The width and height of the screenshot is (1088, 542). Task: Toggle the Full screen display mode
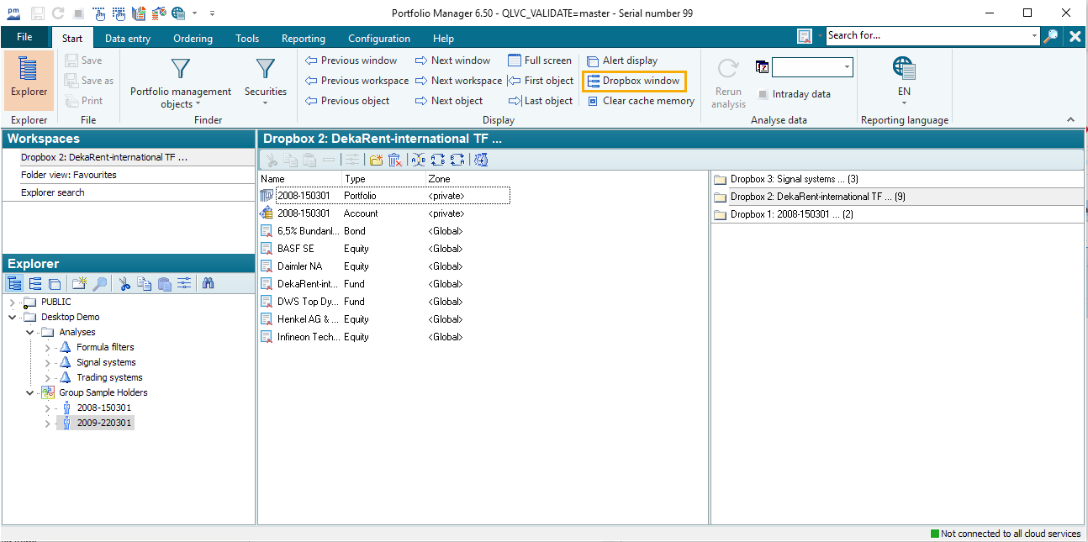pos(540,61)
